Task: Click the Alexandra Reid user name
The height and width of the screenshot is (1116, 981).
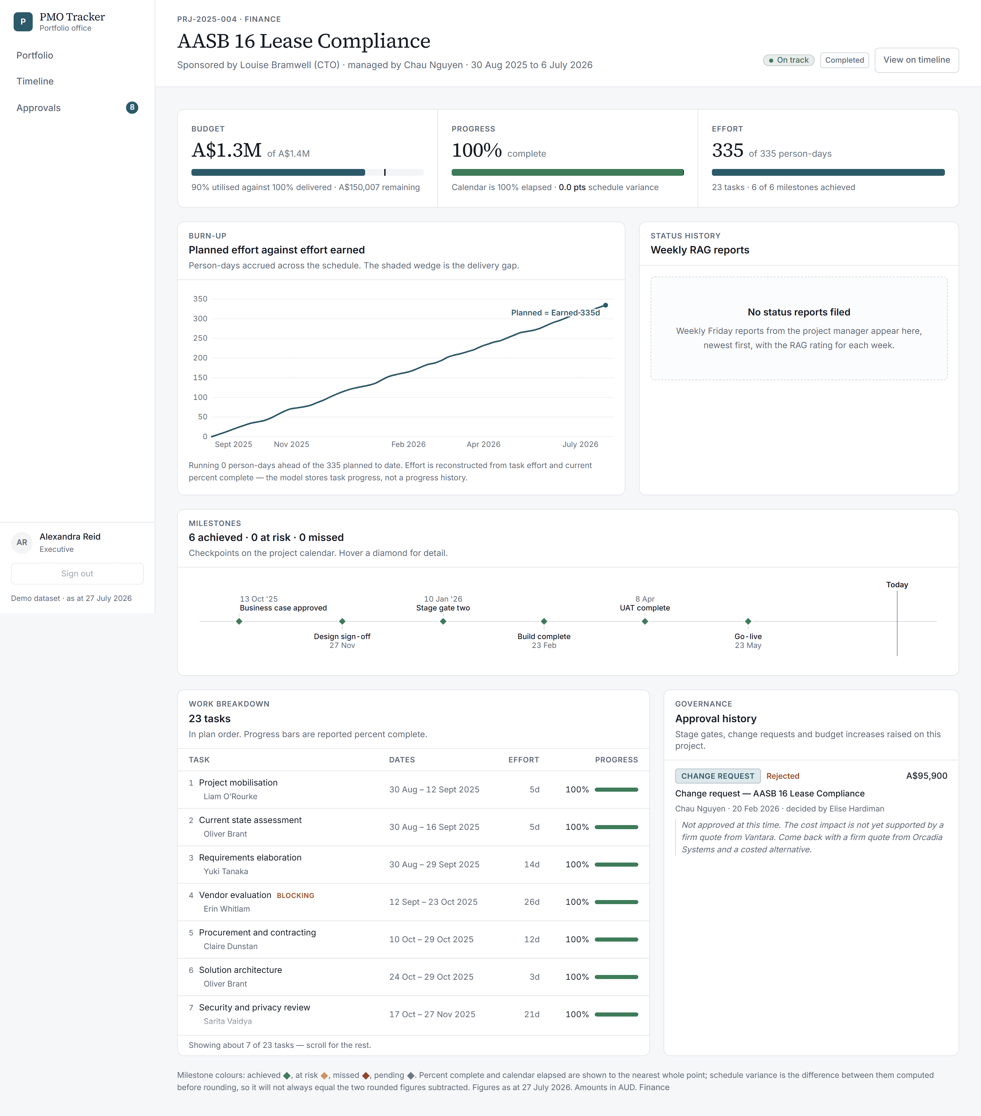Action: tap(70, 537)
